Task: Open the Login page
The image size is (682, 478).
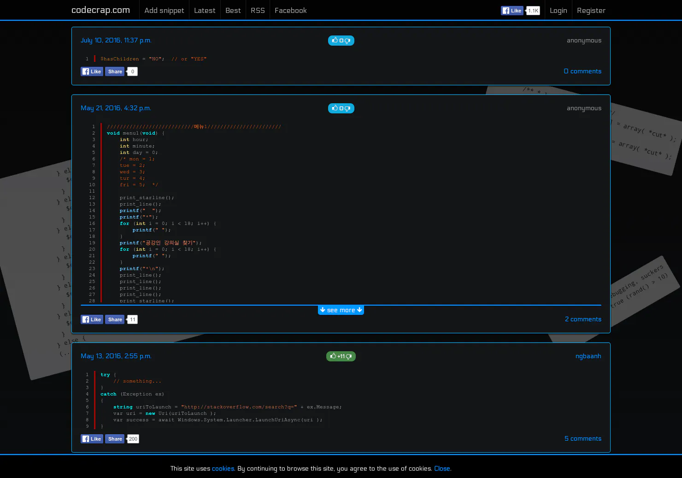Action: (559, 10)
